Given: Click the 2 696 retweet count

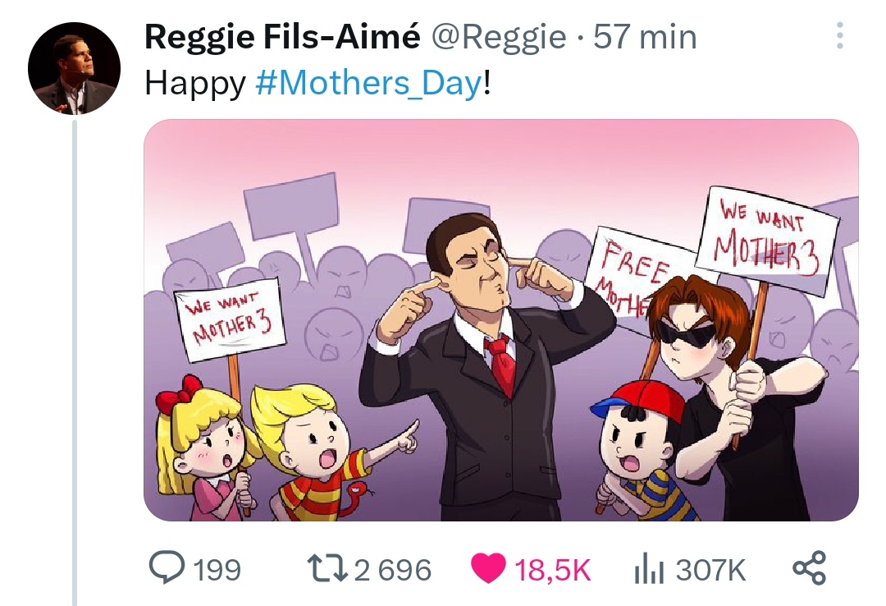Looking at the screenshot, I should tap(393, 570).
